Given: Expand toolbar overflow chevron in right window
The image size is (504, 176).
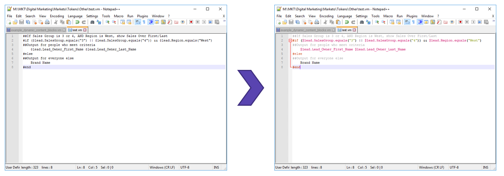Looking at the screenshot, I should (493, 21).
